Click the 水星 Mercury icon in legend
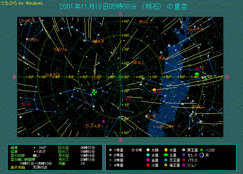This screenshot has height=174, width=243. tap(148, 155)
